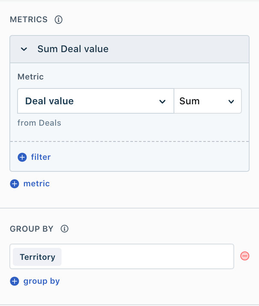Click the plus icon before filter
Image resolution: width=259 pixels, height=306 pixels.
(22, 157)
